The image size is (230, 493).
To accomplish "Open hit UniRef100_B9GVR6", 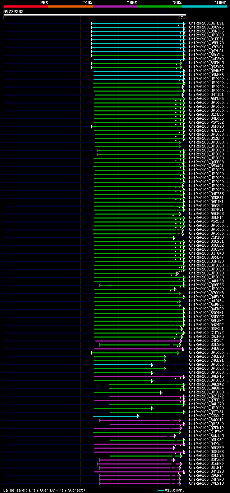I will 207,27.
